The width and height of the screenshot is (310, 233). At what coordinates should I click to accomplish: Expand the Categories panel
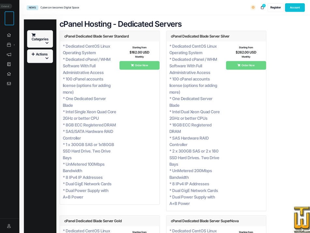pos(40,39)
